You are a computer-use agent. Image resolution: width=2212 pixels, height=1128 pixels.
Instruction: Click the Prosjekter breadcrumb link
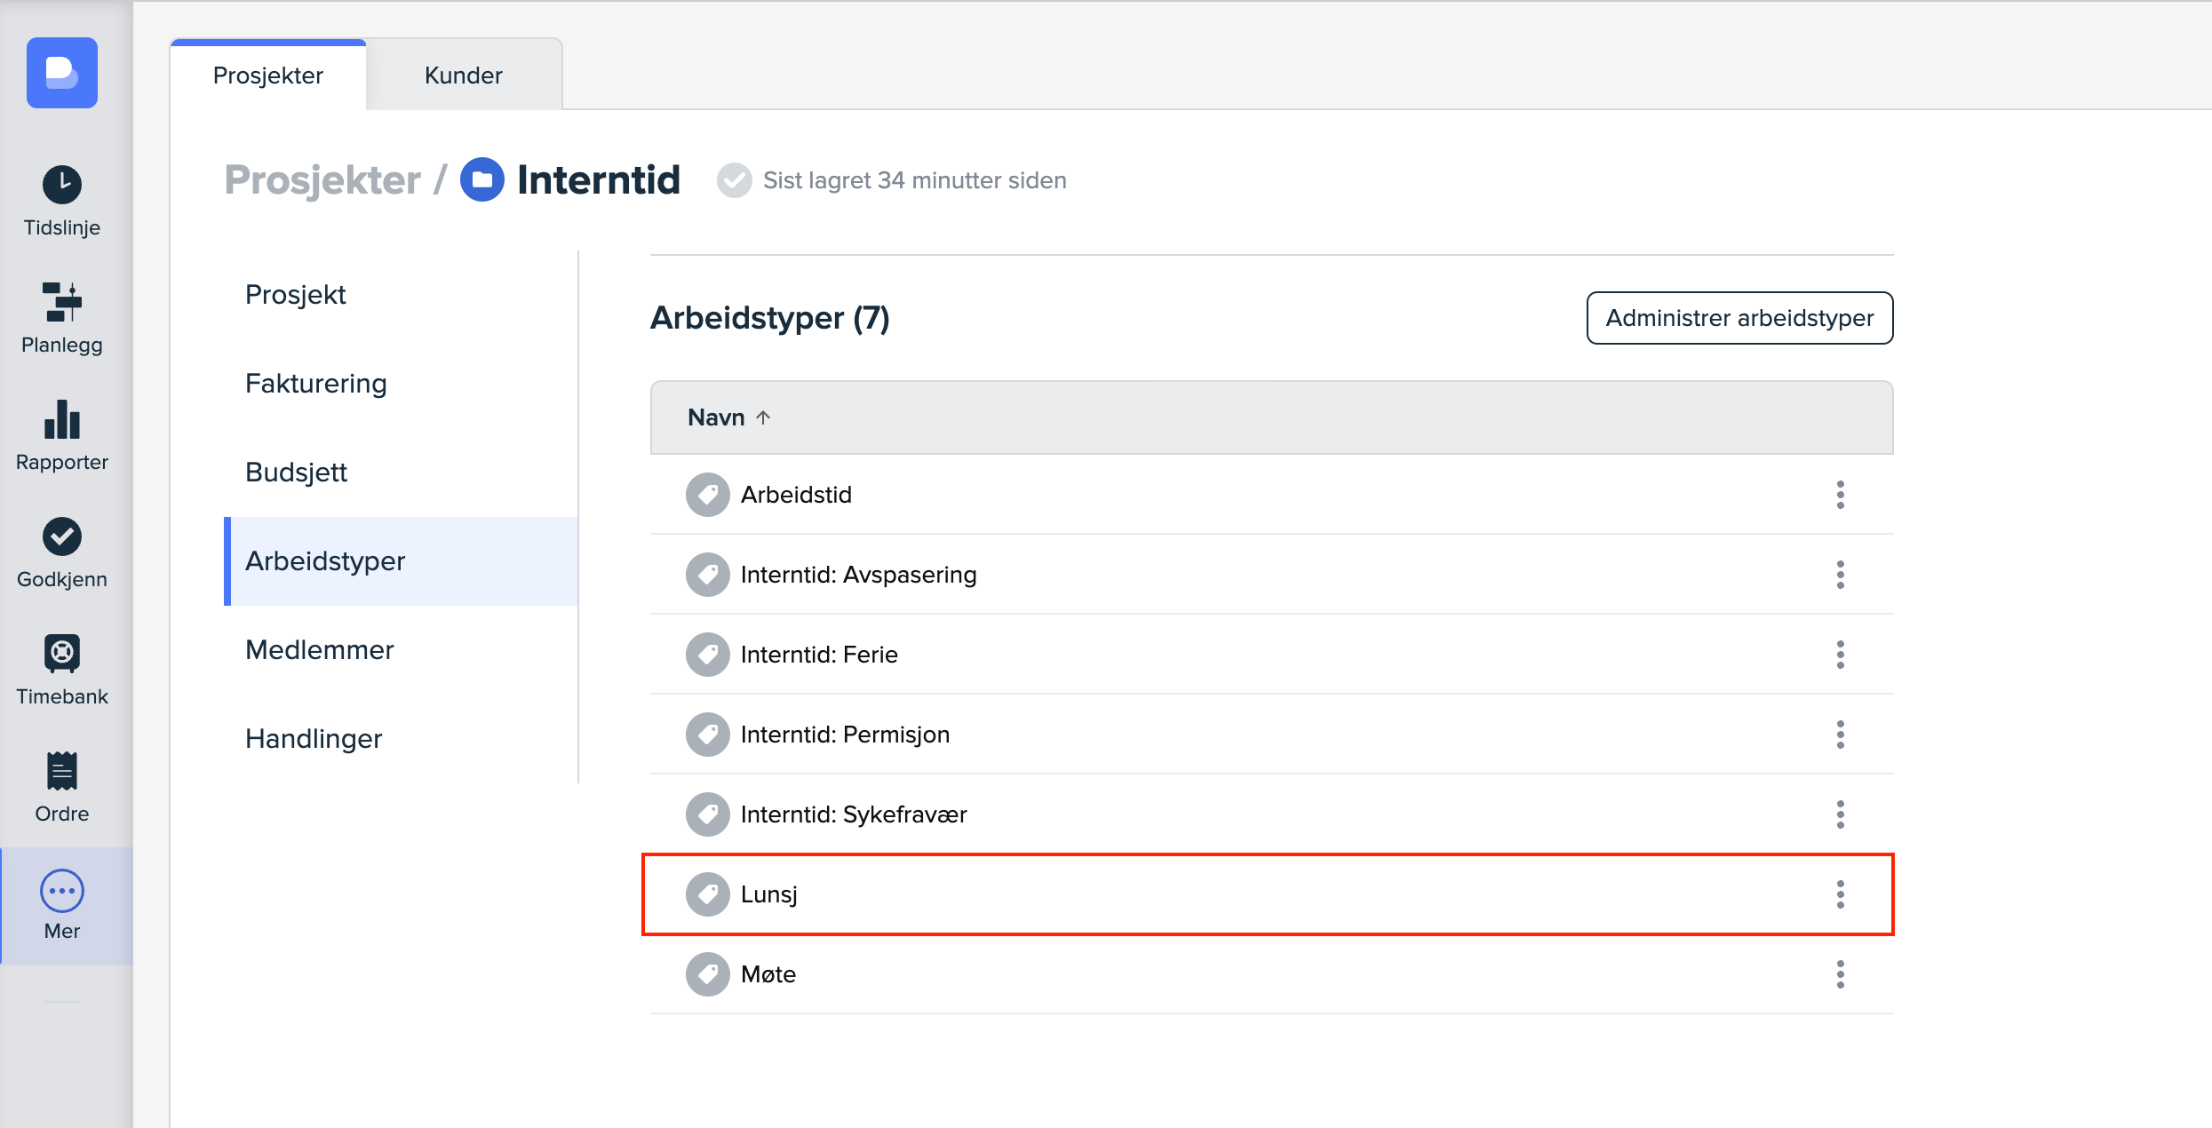[322, 180]
